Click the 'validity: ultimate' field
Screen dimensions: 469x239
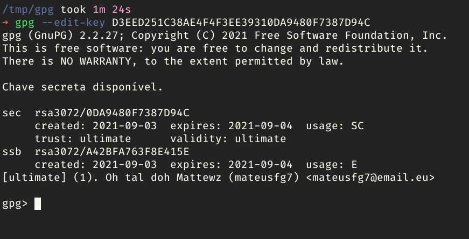click(x=228, y=139)
